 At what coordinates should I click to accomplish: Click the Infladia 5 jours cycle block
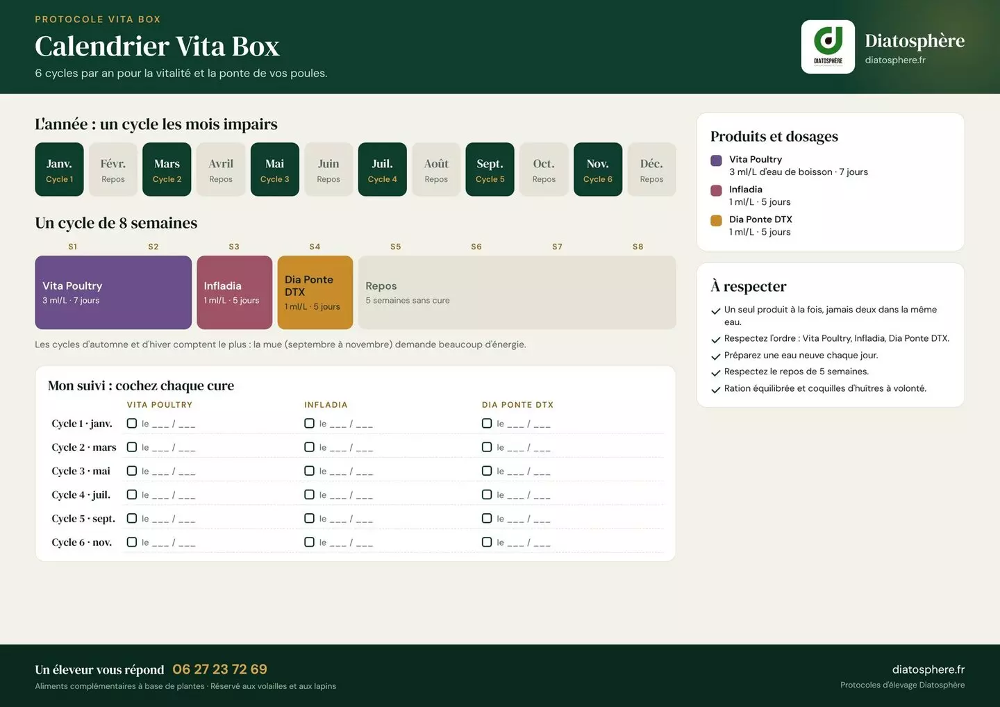235,292
